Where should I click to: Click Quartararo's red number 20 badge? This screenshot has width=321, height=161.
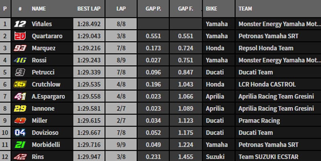point(20,36)
